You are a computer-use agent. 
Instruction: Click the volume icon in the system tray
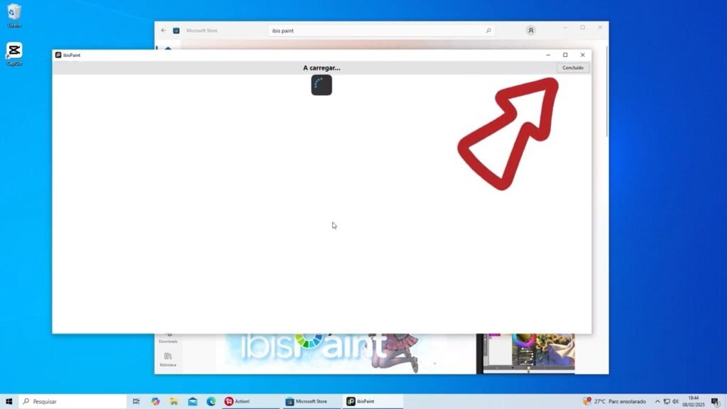[676, 402]
